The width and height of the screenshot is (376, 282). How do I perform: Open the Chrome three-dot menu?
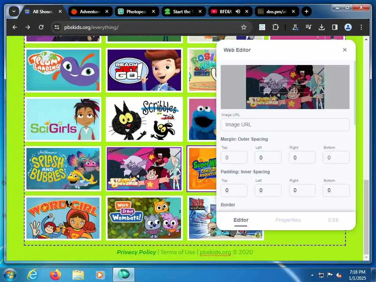[361, 27]
